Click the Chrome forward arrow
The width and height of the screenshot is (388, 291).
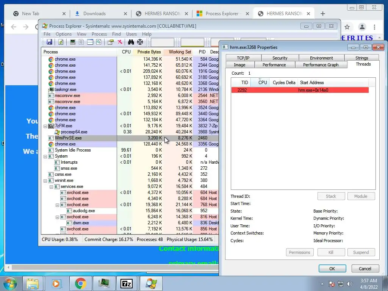(x=26, y=27)
